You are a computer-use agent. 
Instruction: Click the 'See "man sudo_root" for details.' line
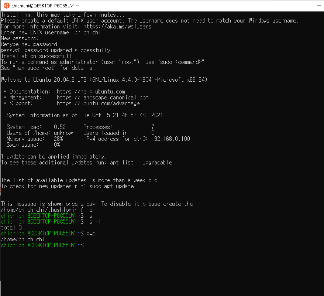click(x=48, y=68)
